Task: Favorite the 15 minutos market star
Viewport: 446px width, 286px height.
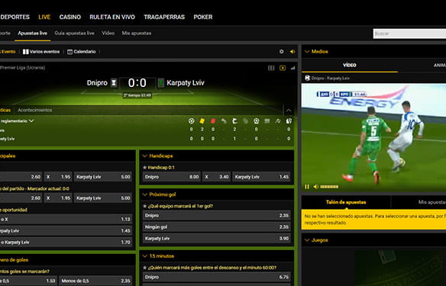Action: pyautogui.click(x=145, y=268)
